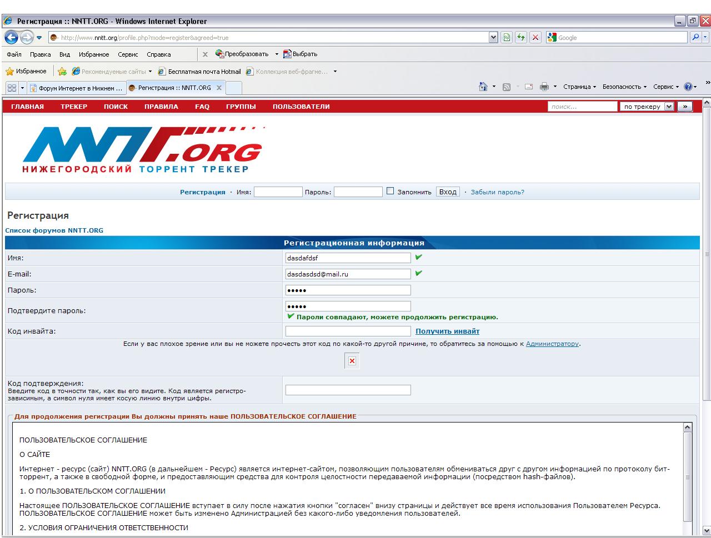Refresh the page with green arrows icon
This screenshot has height=538, width=711.
(x=521, y=37)
